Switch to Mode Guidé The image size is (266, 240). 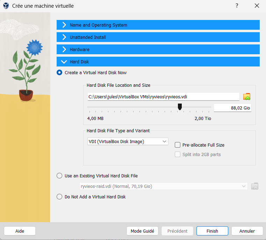coord(142,231)
